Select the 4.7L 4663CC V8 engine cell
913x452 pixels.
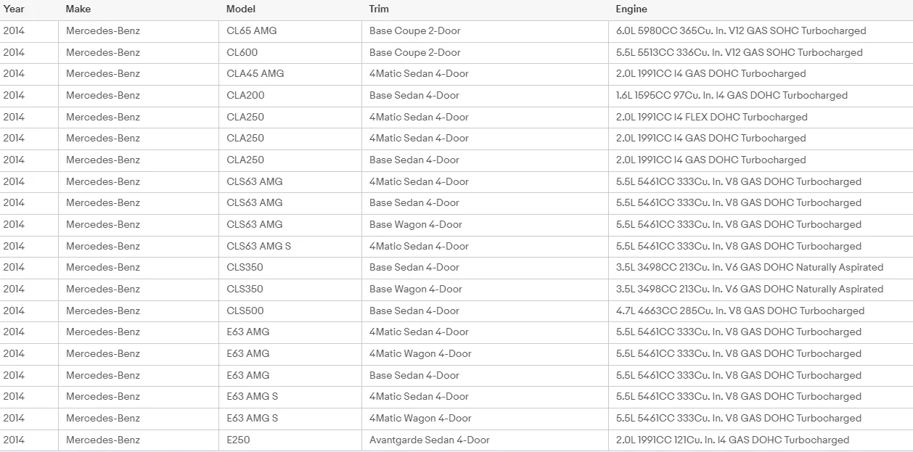(761, 311)
